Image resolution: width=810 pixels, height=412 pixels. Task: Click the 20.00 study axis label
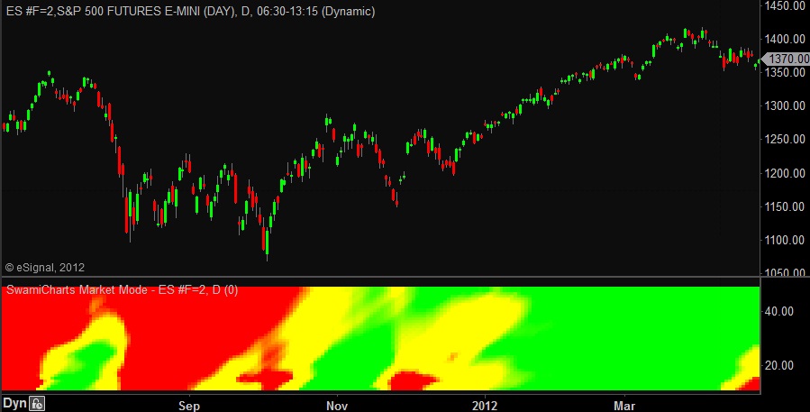tap(779, 365)
